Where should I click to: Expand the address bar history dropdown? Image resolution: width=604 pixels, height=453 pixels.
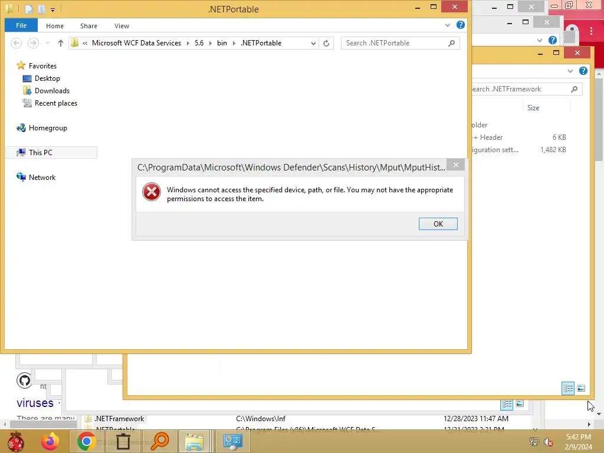pos(313,43)
